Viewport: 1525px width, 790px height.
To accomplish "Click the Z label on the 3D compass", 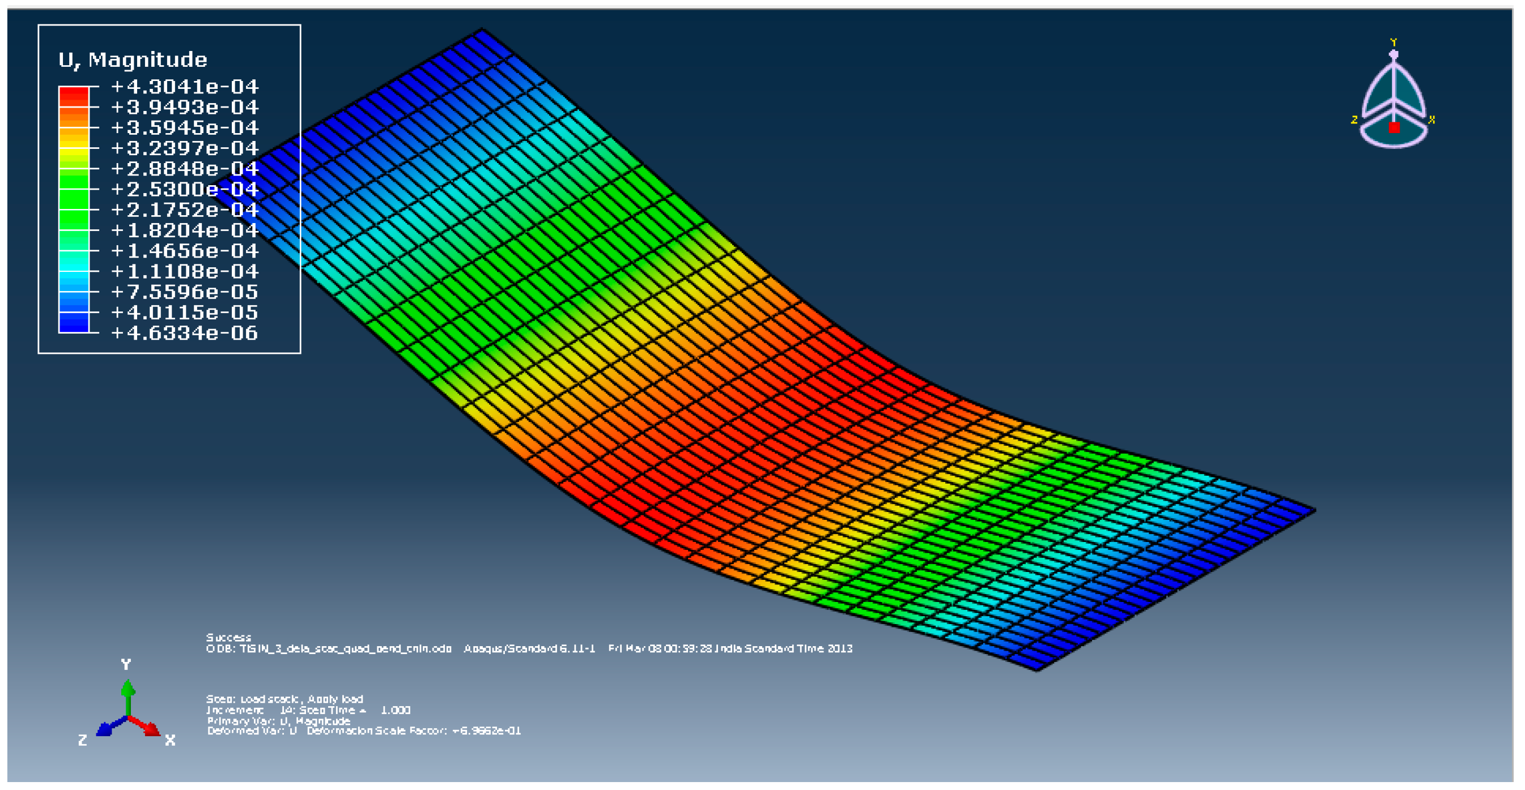I will 1354,120.
